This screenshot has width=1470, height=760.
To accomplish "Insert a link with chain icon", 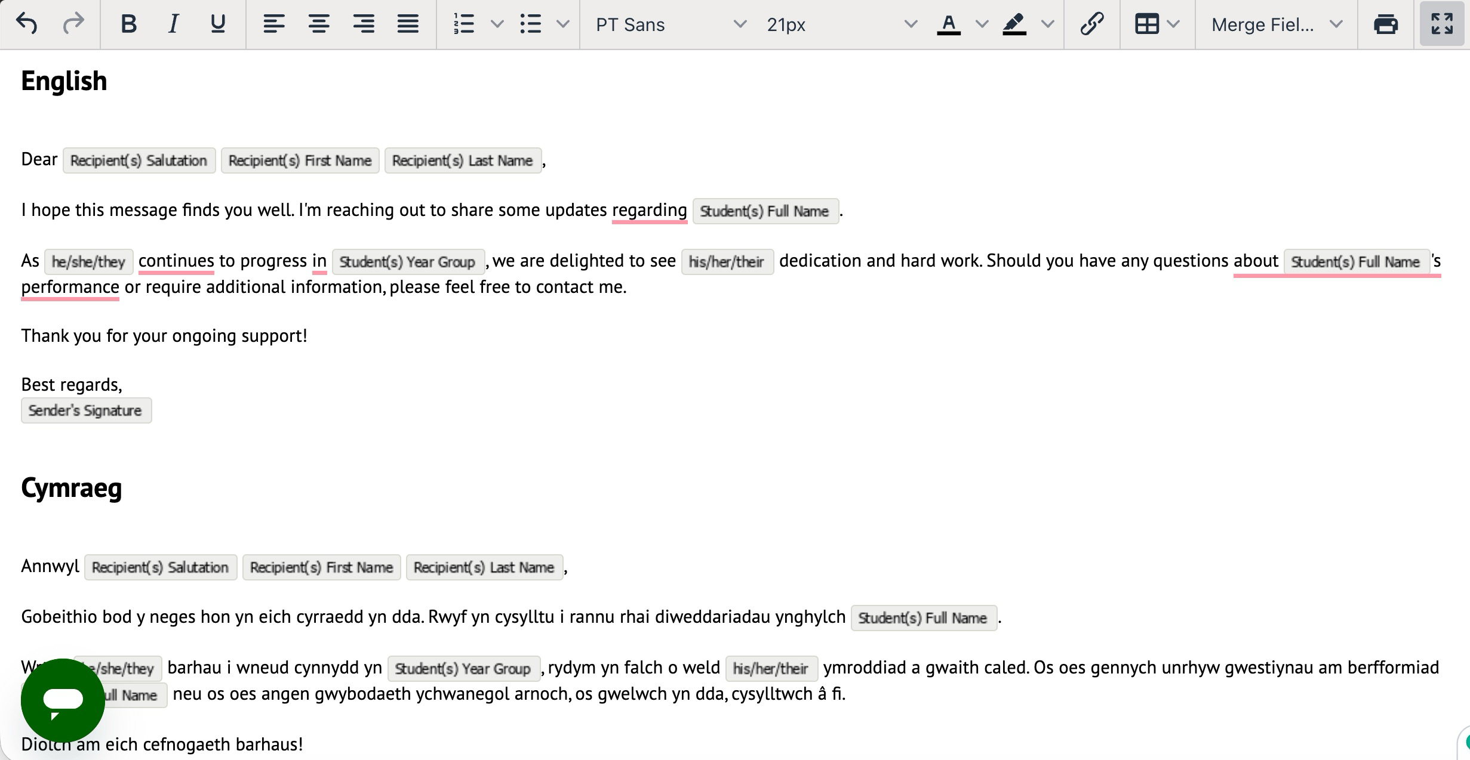I will tap(1091, 24).
